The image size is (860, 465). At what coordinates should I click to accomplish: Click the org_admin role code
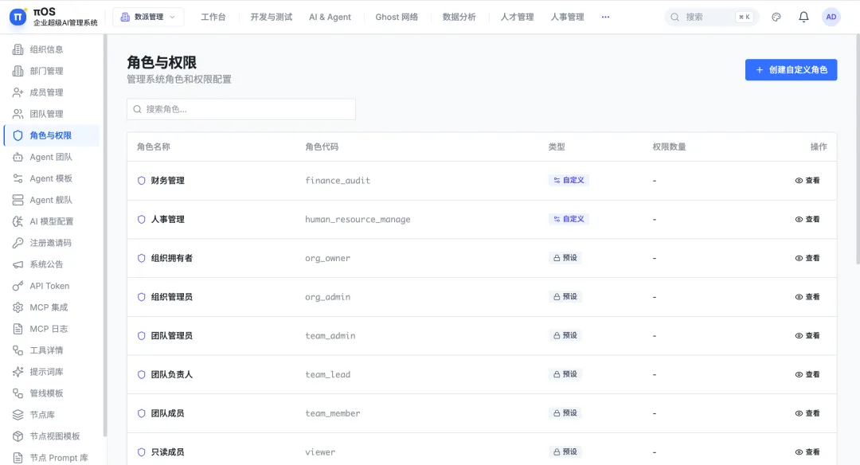(x=327, y=297)
